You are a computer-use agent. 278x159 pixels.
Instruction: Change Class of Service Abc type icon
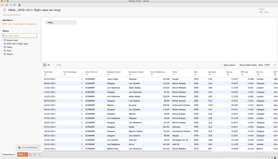coord(87,75)
